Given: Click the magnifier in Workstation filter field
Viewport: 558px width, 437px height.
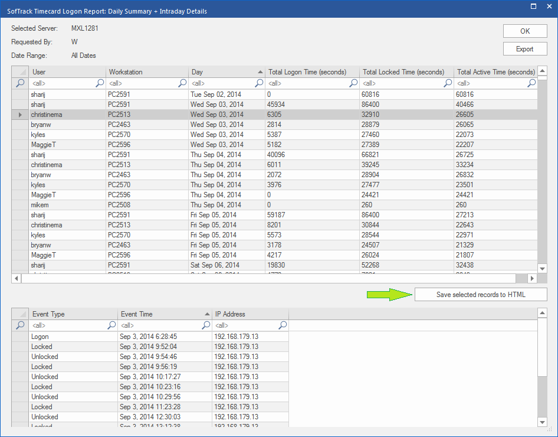Looking at the screenshot, I should pos(182,84).
